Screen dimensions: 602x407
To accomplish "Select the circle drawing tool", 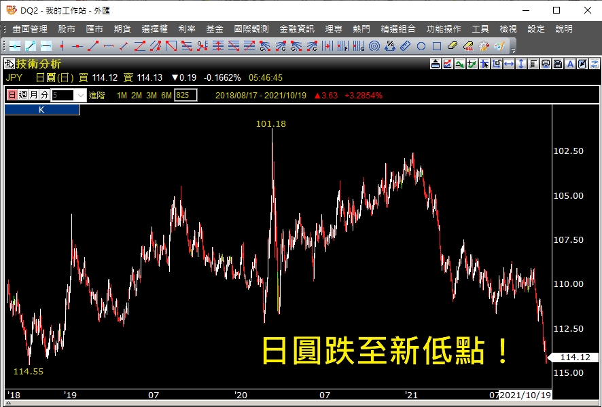I will [x=421, y=46].
